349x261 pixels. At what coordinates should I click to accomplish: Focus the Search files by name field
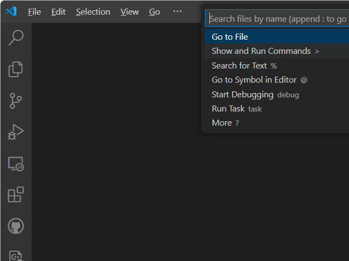(278, 18)
